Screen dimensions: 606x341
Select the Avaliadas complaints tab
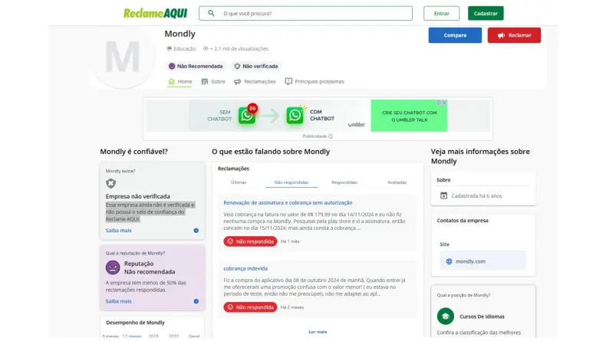397,182
